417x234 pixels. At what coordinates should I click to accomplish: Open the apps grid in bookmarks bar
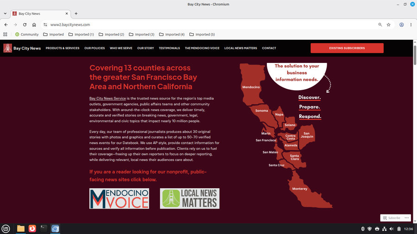click(5, 34)
